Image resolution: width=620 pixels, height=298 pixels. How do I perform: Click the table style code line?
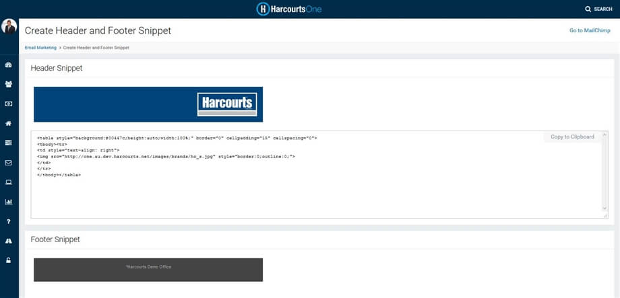pos(177,139)
